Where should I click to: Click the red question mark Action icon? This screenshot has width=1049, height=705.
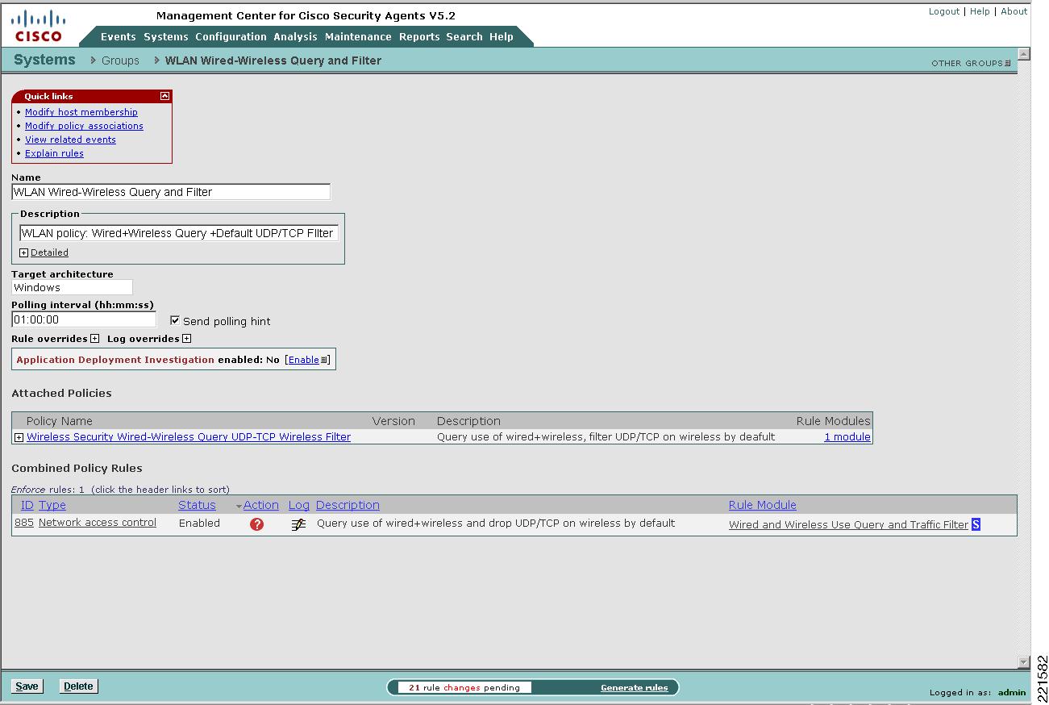click(x=257, y=524)
